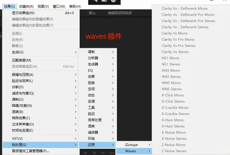Choose Clarity Vx Pro Stereo plugin

tap(178, 45)
